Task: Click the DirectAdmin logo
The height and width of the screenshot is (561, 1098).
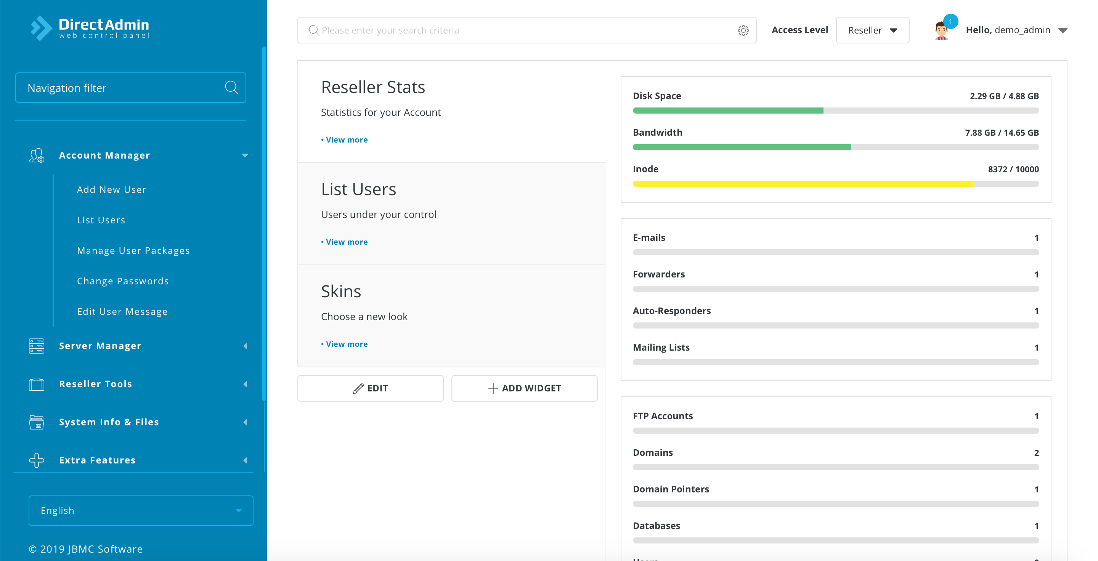Action: [90, 28]
